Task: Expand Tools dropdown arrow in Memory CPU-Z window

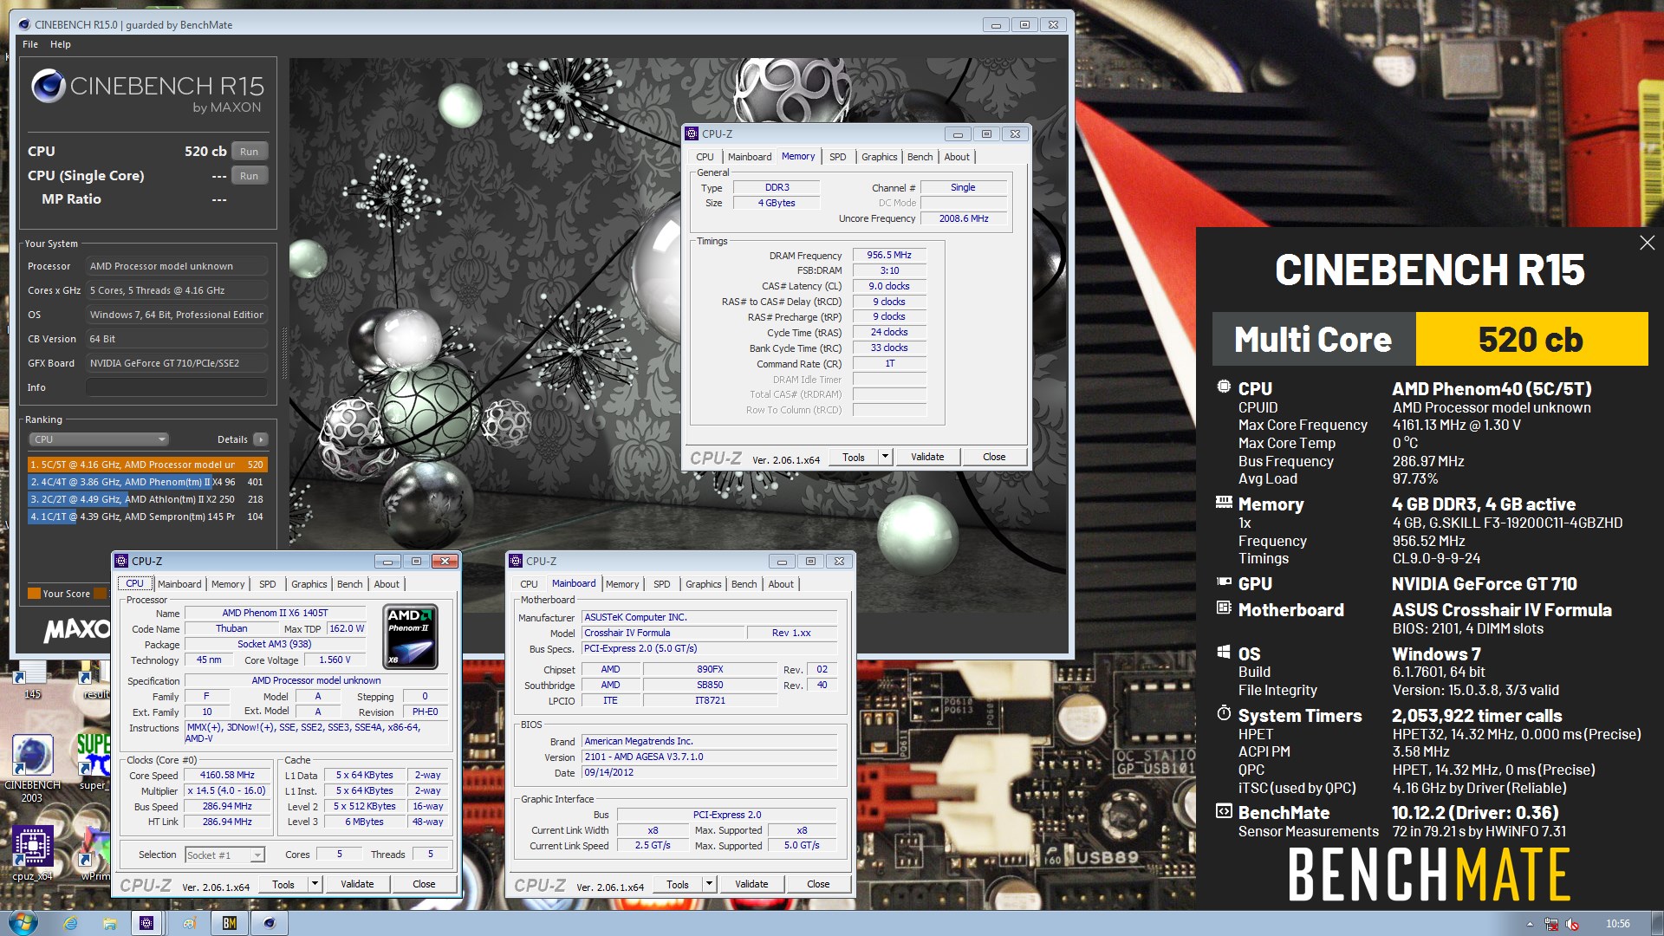Action: coord(885,457)
